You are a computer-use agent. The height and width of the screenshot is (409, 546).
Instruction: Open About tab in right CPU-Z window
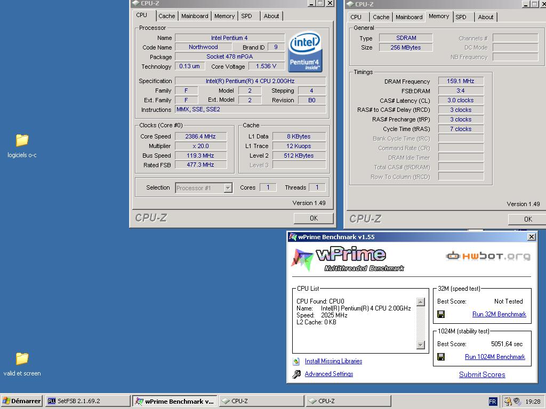[x=485, y=17]
